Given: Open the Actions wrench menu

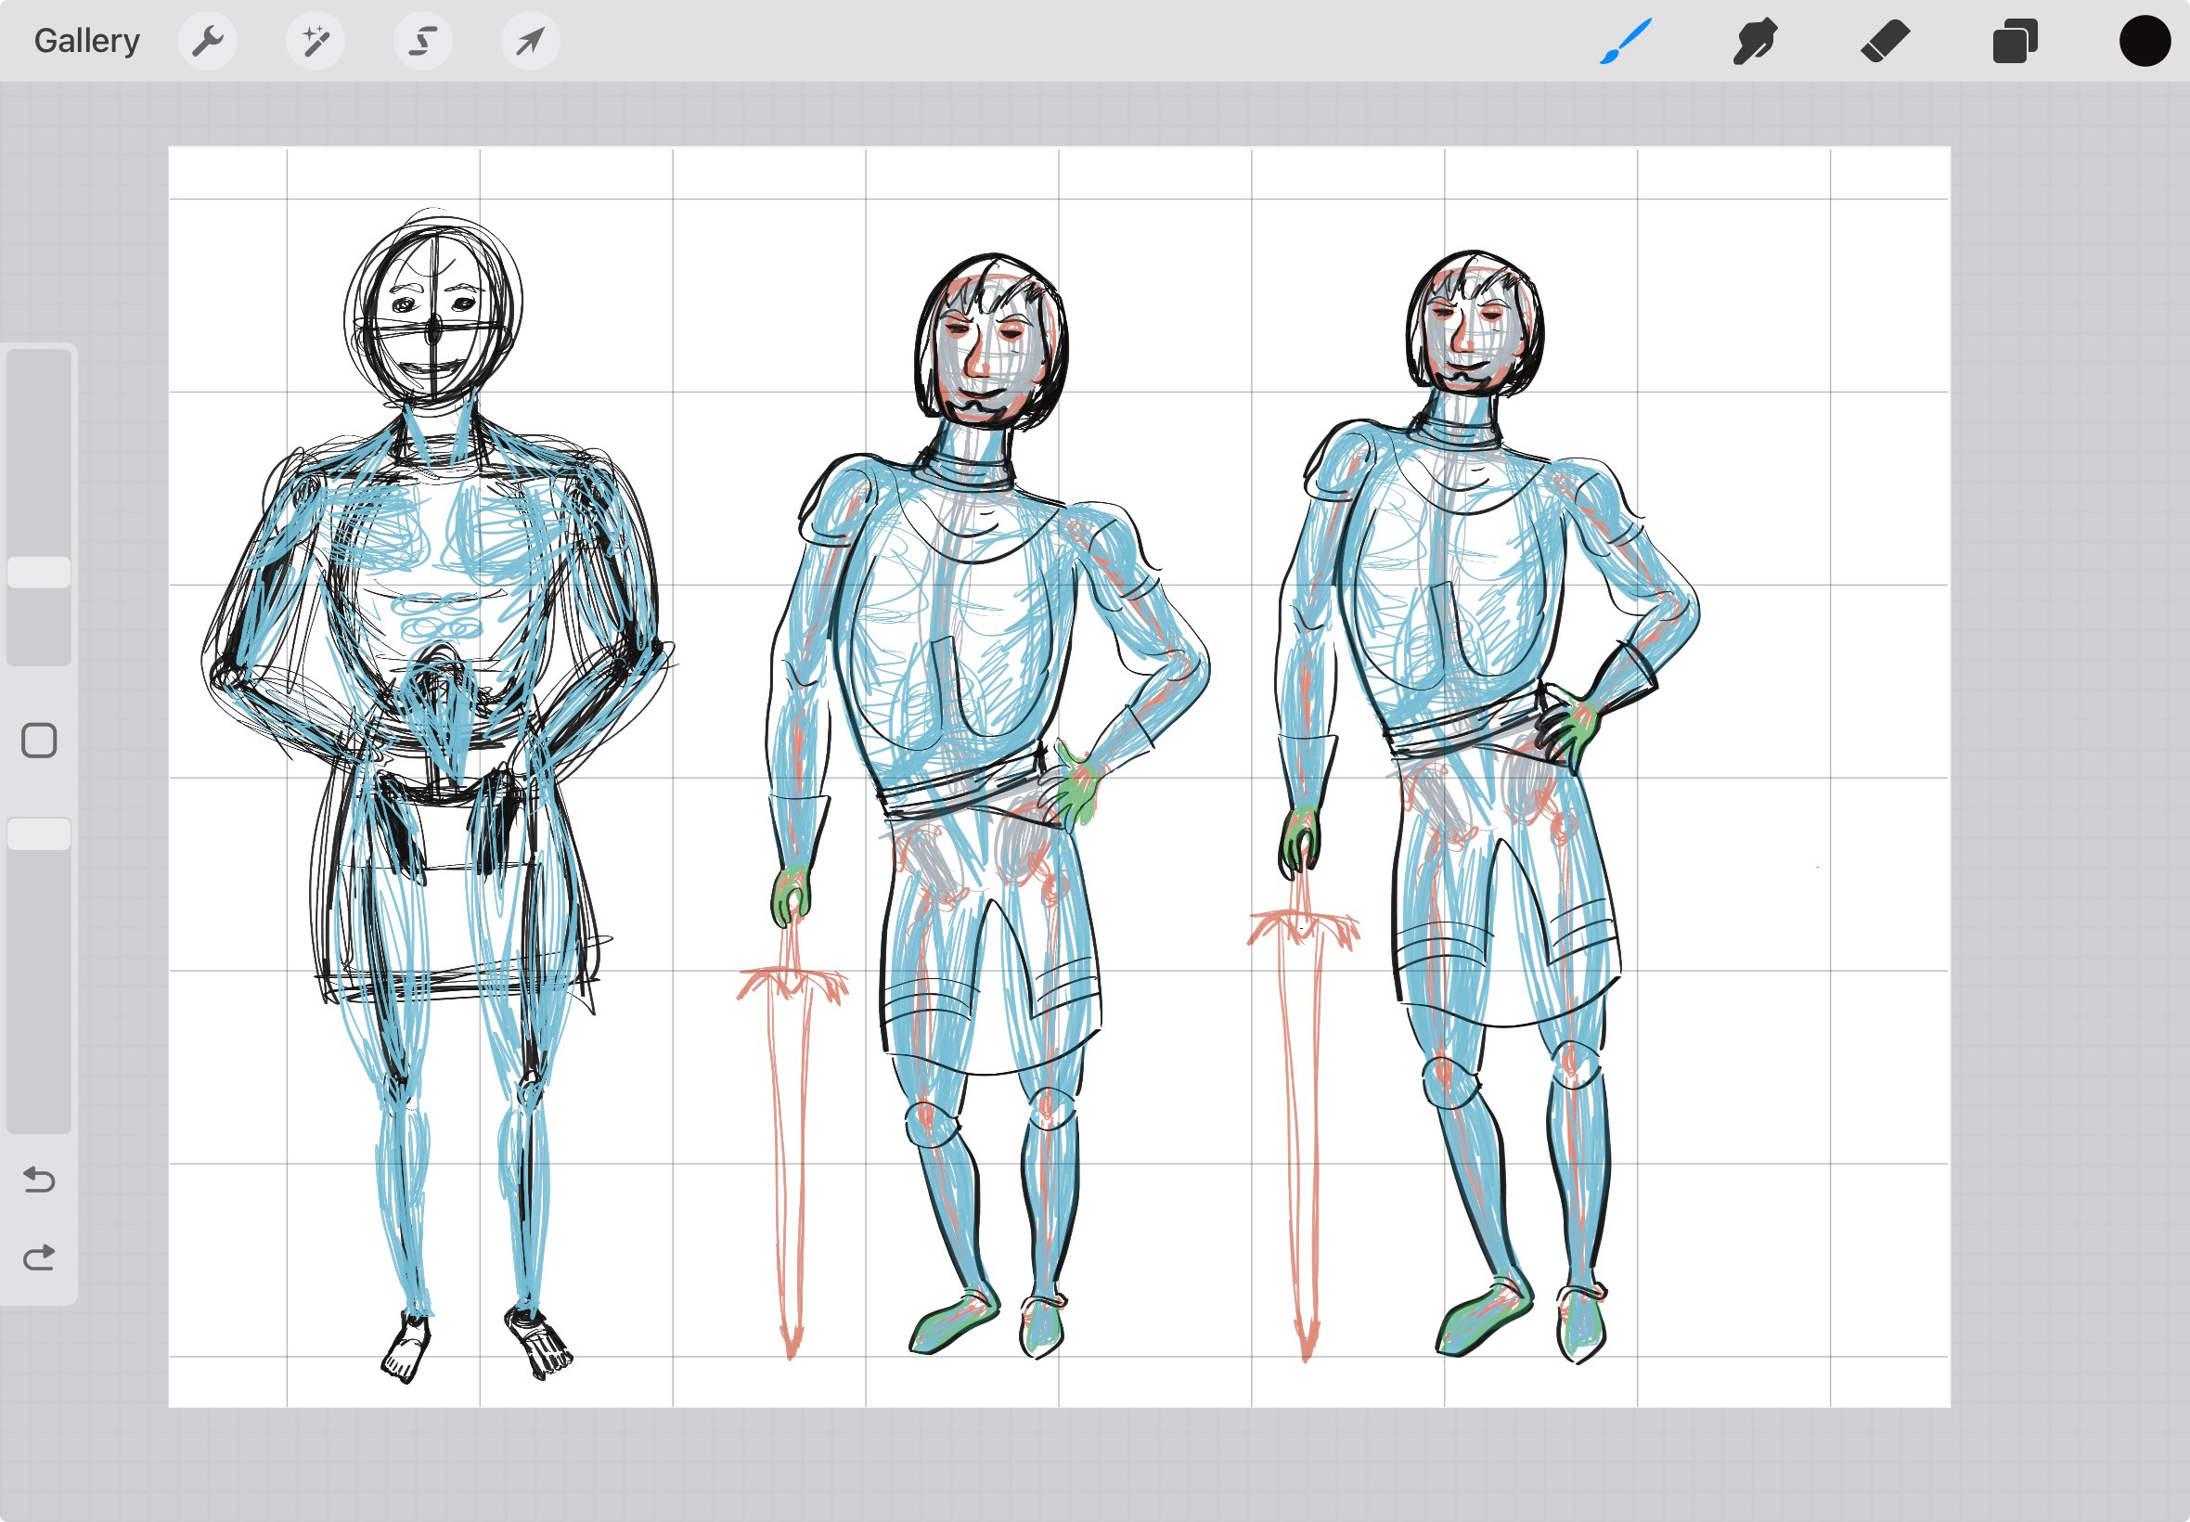Looking at the screenshot, I should point(208,41).
